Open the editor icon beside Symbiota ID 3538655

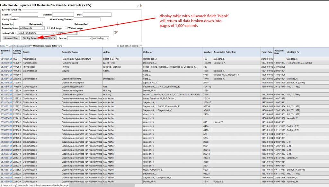tap(11, 122)
